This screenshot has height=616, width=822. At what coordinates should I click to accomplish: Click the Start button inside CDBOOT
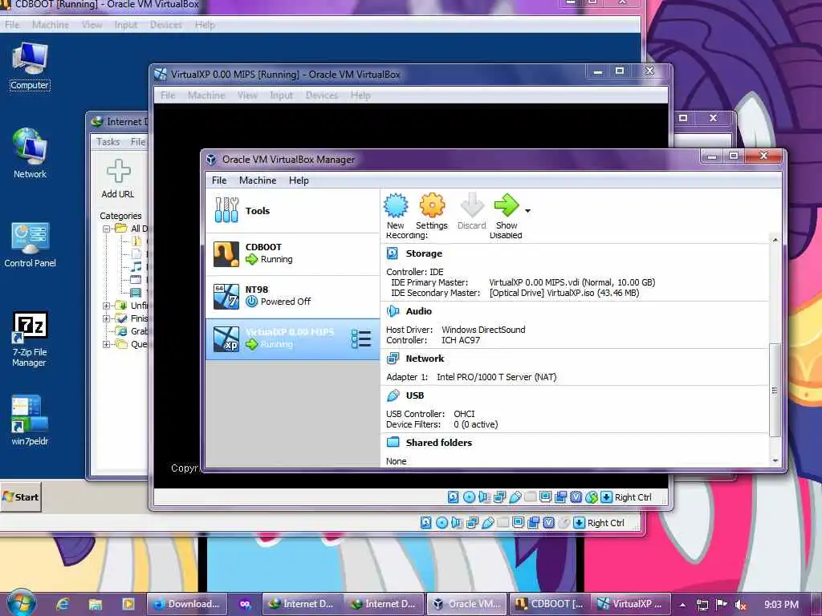[x=21, y=496]
